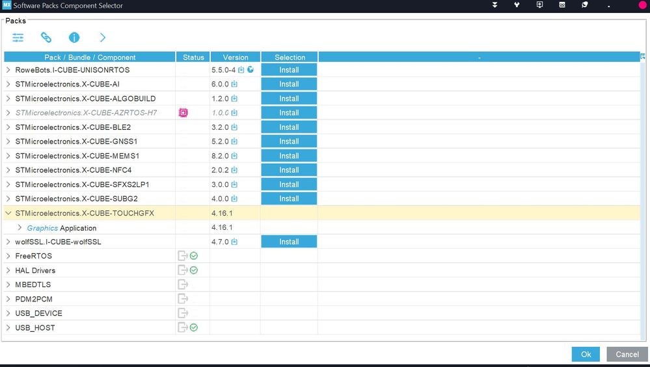This screenshot has width=650, height=367.
Task: Click the double down-arrow icon in title bar
Action: pyautogui.click(x=494, y=5)
